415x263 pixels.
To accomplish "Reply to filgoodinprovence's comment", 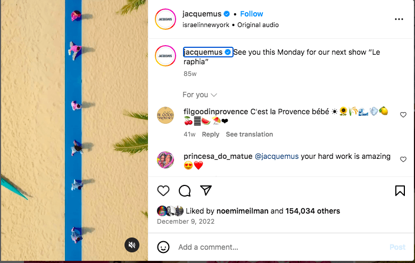I will 210,134.
